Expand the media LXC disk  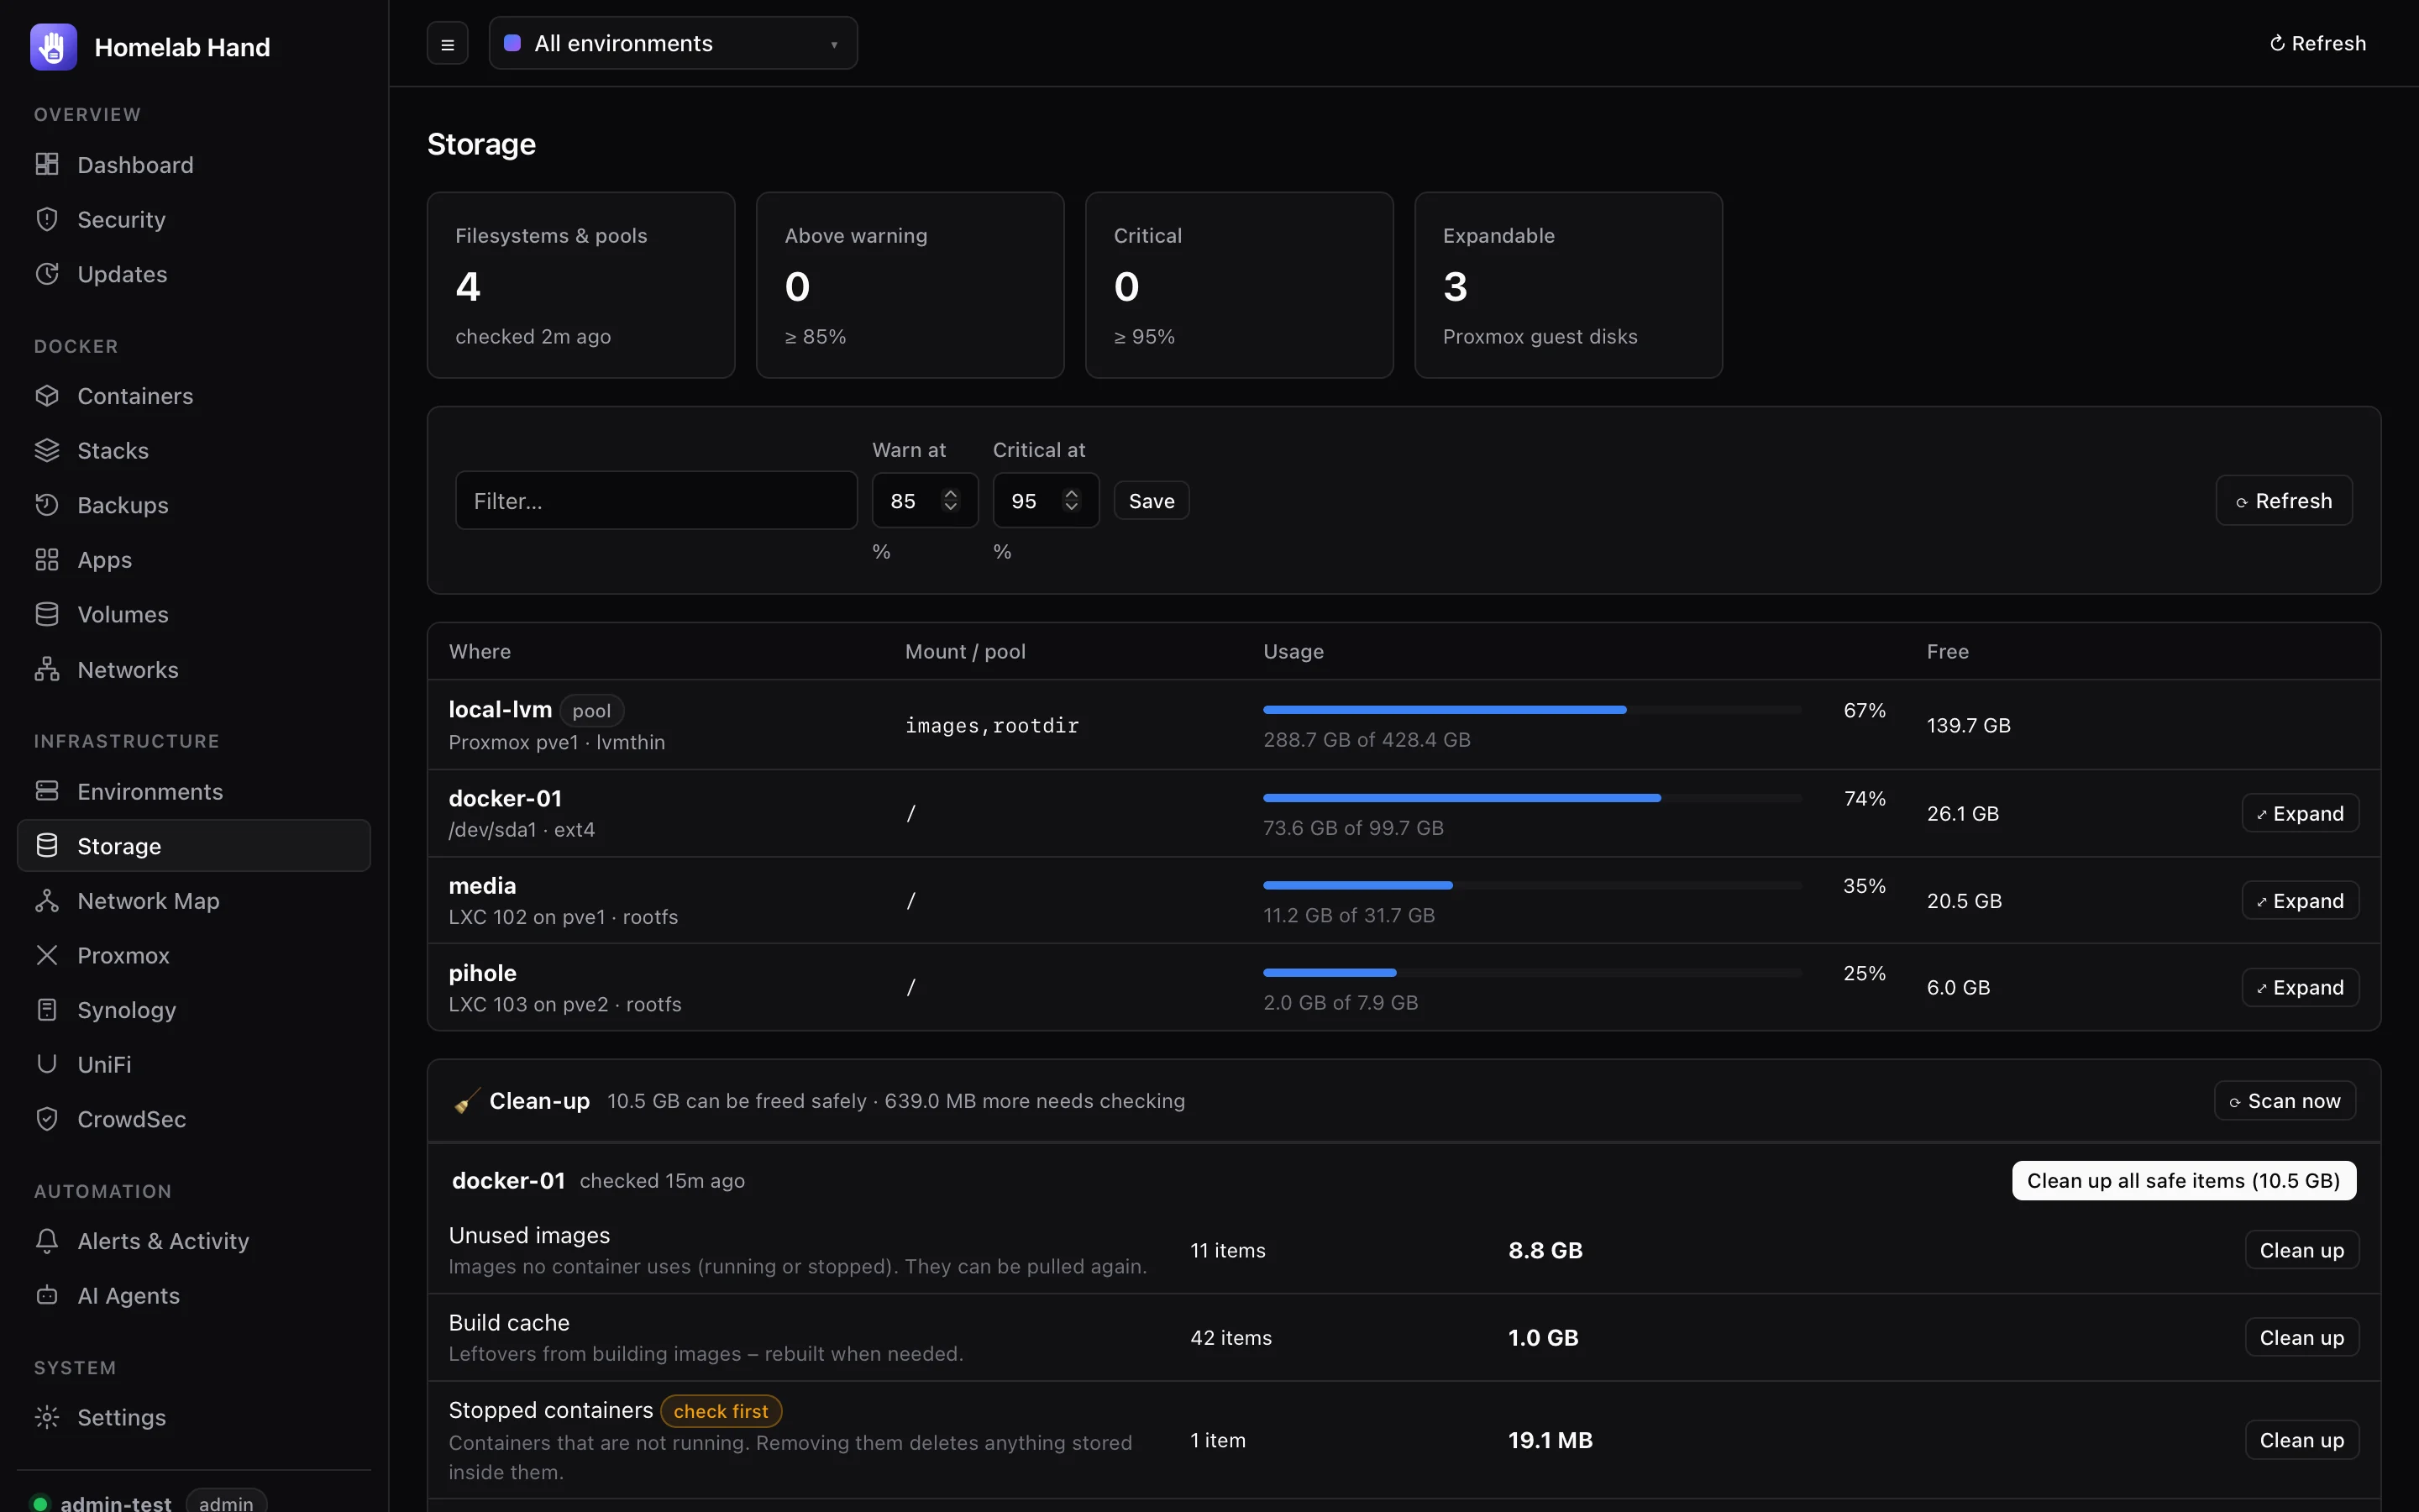click(x=2300, y=900)
